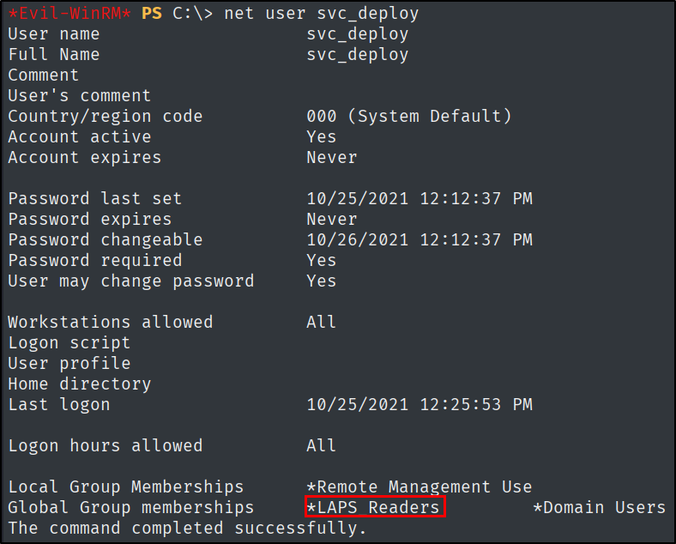
Task: Click the 'net user svc_deploy' command text
Action: [321, 14]
